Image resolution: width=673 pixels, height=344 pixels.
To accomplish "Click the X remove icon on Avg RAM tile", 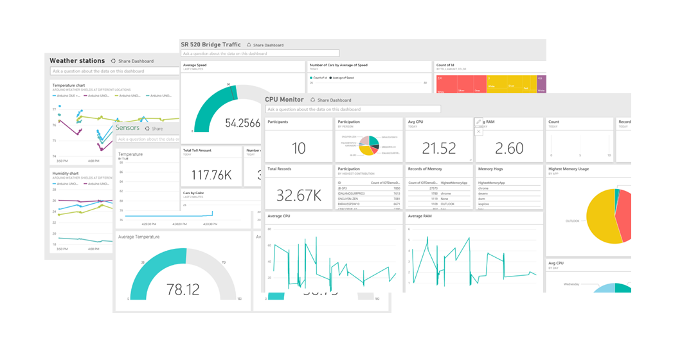I will [479, 131].
